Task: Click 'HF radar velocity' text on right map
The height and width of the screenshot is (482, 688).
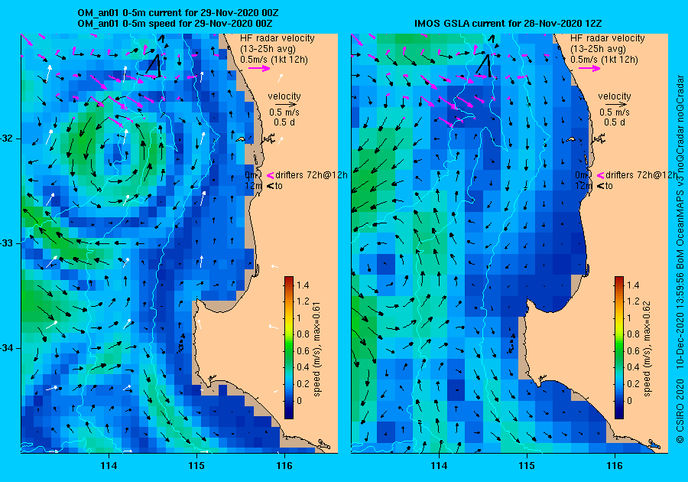Action: [608, 38]
